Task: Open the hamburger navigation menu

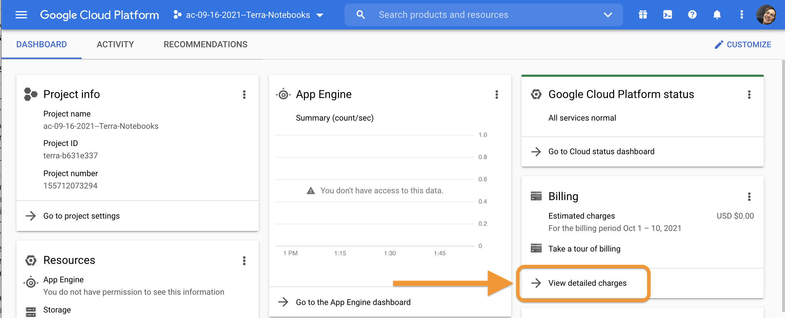Action: tap(21, 15)
